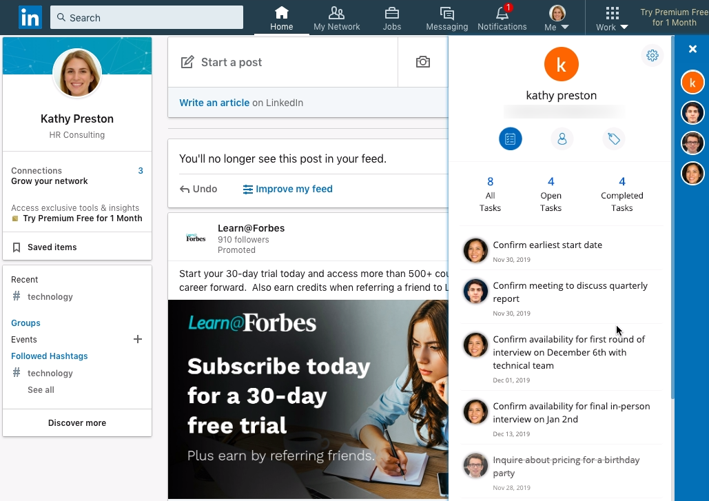Open Connections Grow your network
This screenshot has width=709, height=501.
click(x=77, y=176)
